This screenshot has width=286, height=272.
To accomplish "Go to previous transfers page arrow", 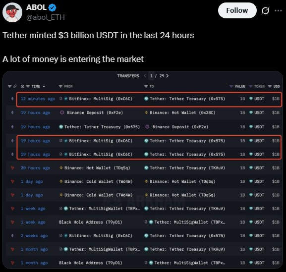I will [145, 76].
